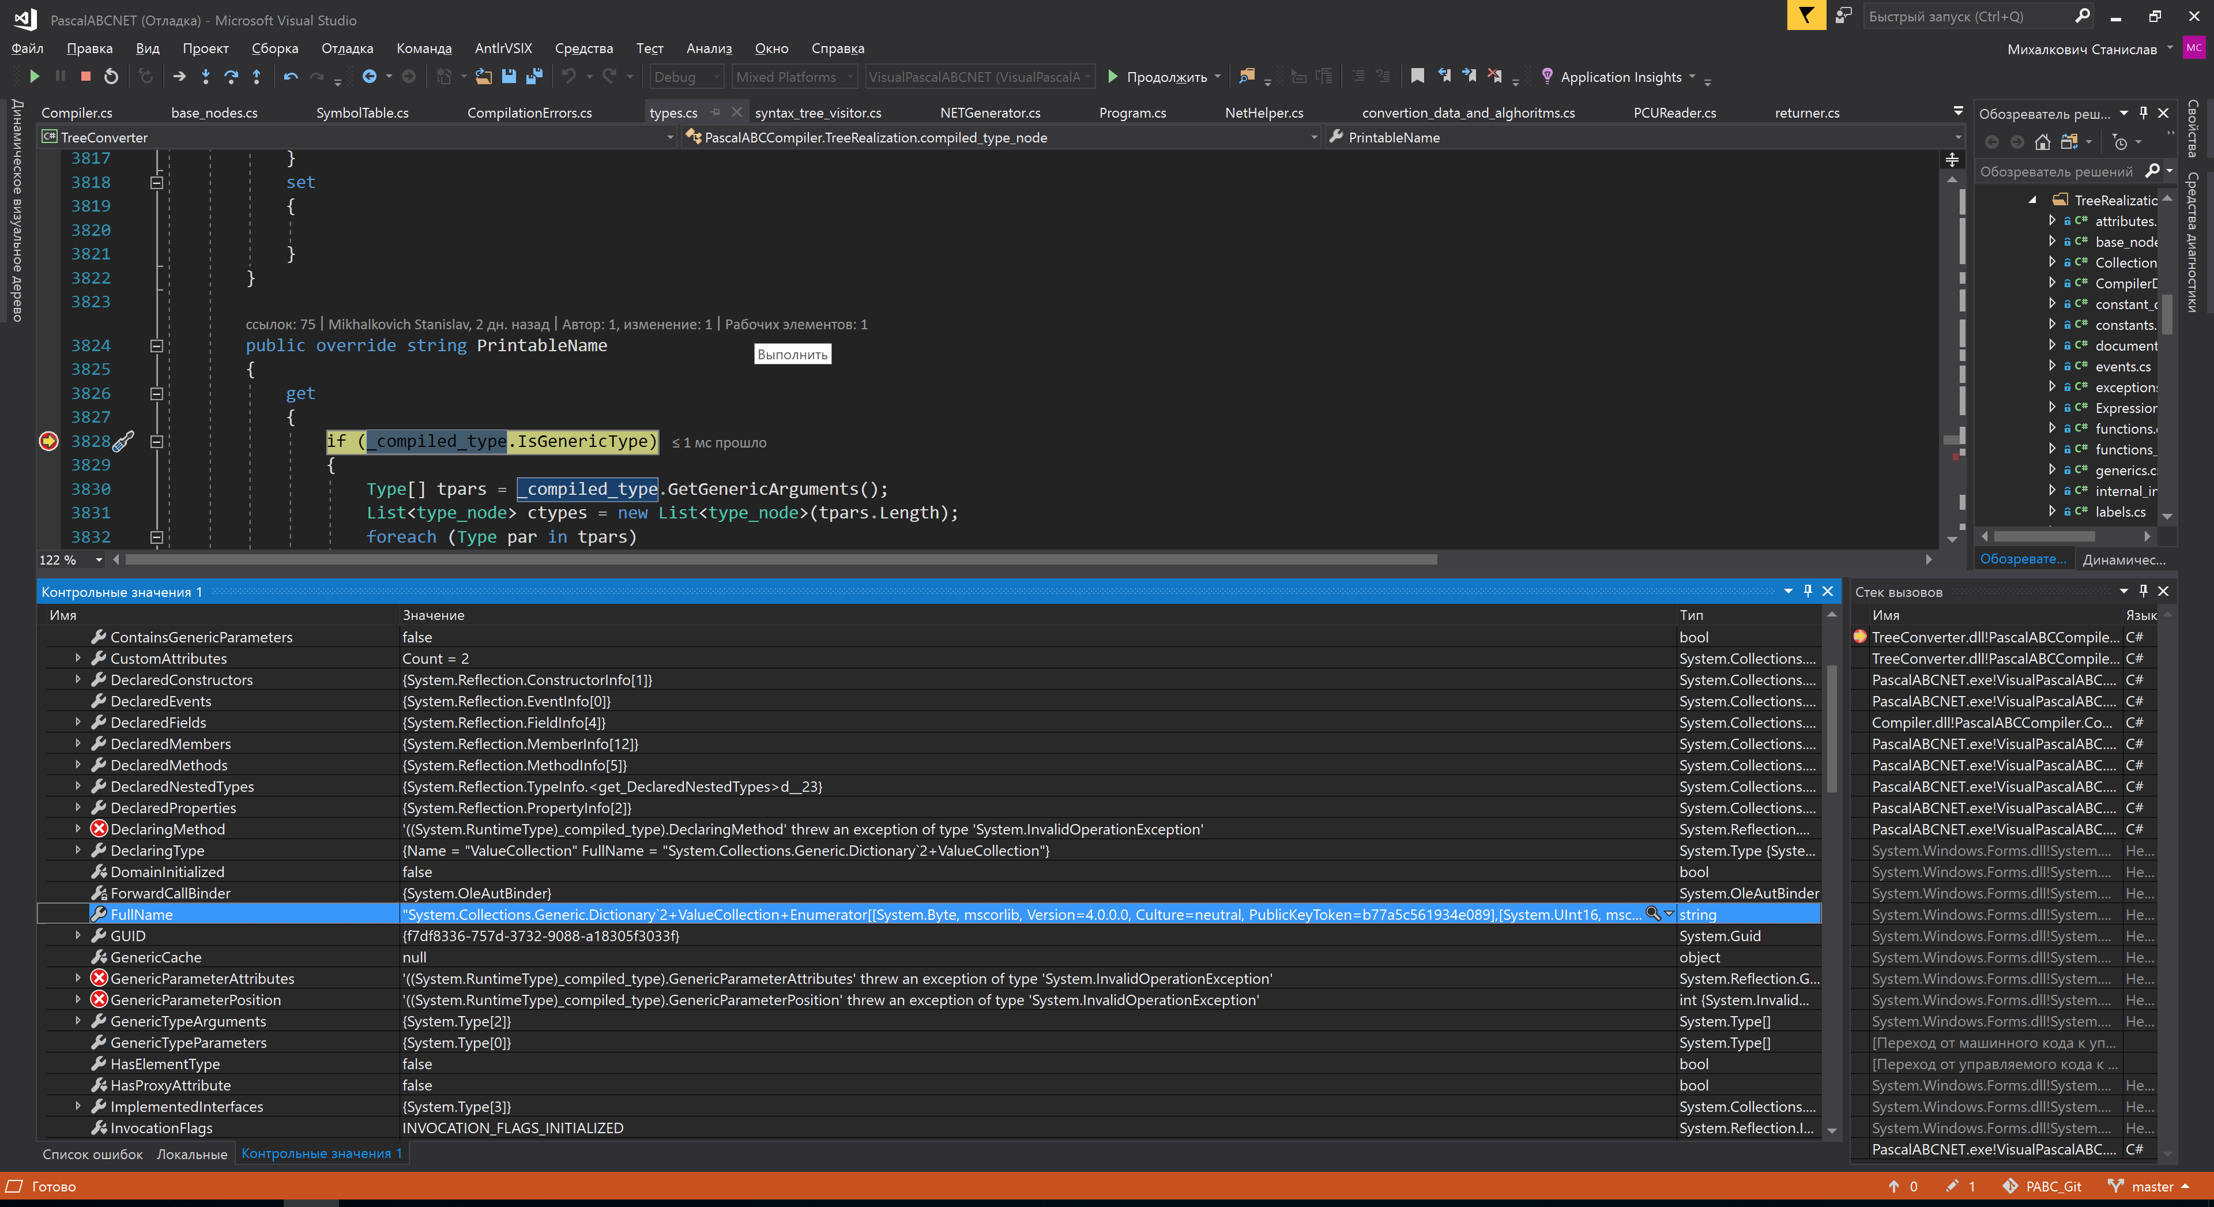Click the Step Into arrow icon
Screen dimensions: 2214x1207
point(205,77)
